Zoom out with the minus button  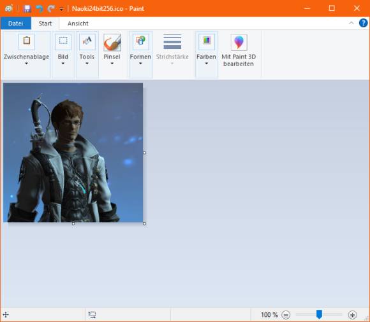pyautogui.click(x=286, y=315)
